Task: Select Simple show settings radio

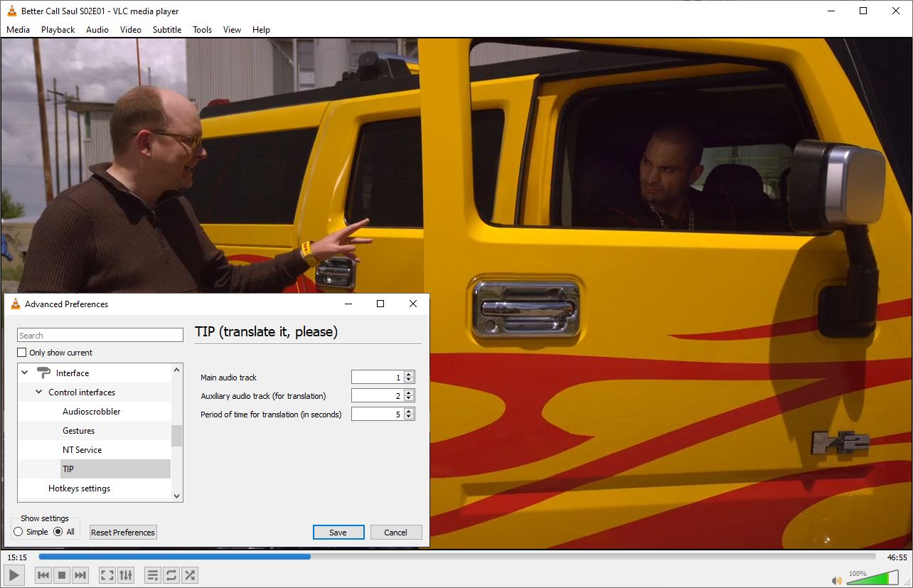Action: pyautogui.click(x=18, y=532)
